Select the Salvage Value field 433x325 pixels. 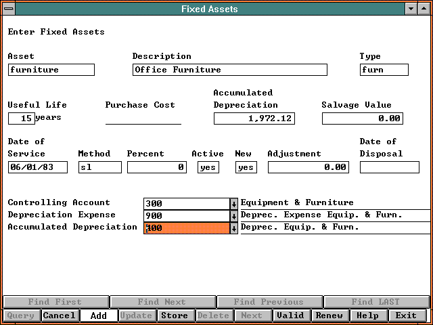(362, 118)
